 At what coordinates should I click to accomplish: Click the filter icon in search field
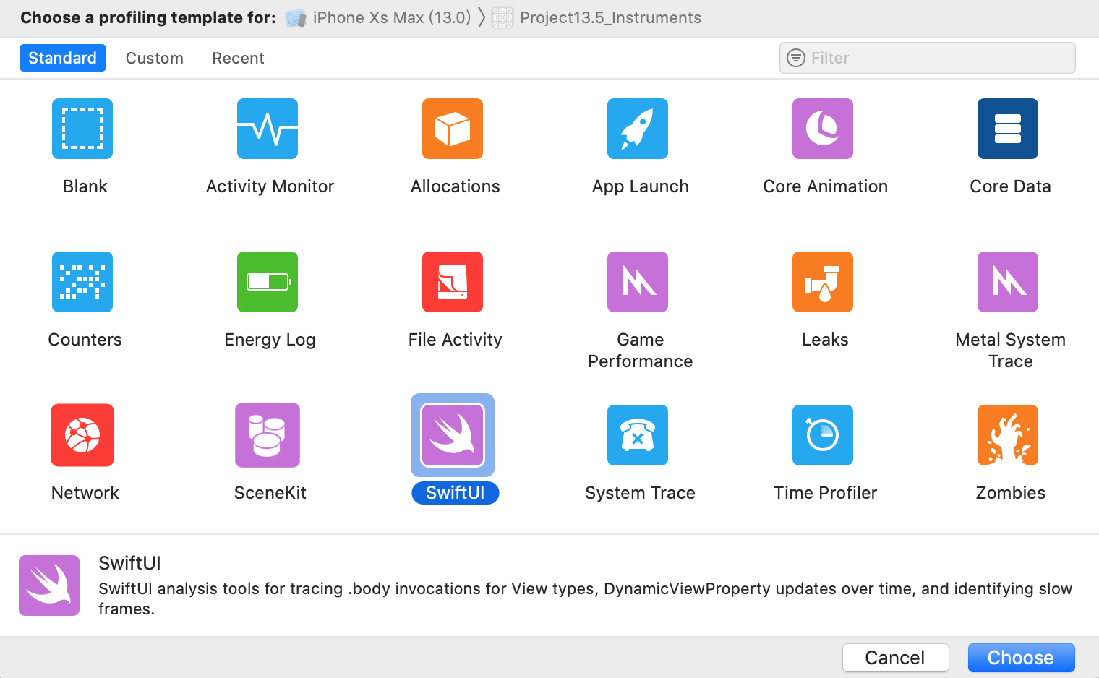(x=796, y=58)
